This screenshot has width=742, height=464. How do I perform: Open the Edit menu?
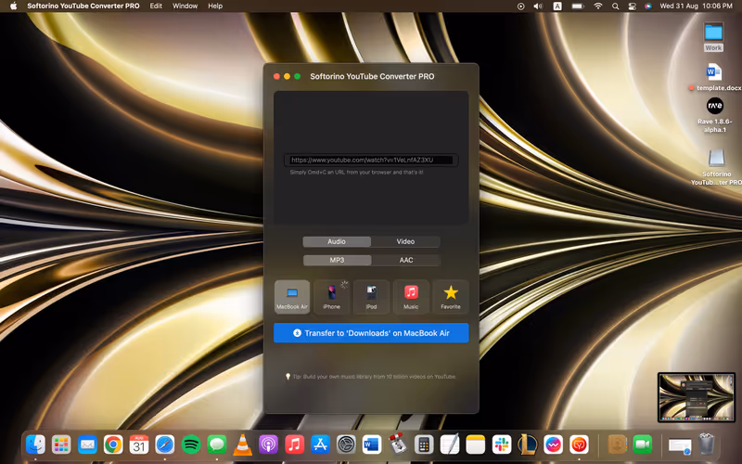[x=156, y=6]
